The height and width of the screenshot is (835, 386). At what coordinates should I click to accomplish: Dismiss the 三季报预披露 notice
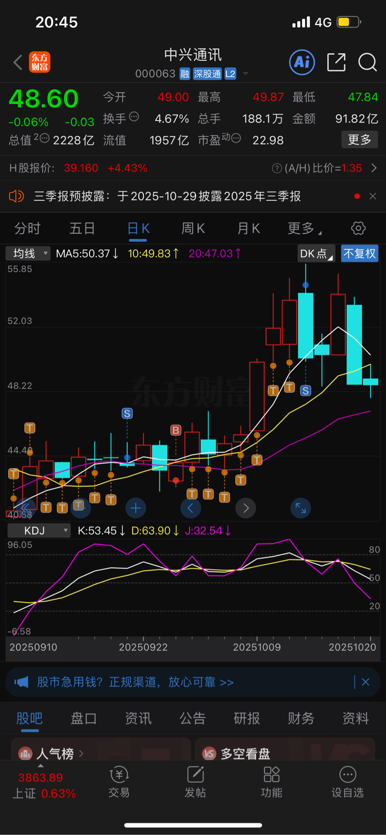(372, 196)
